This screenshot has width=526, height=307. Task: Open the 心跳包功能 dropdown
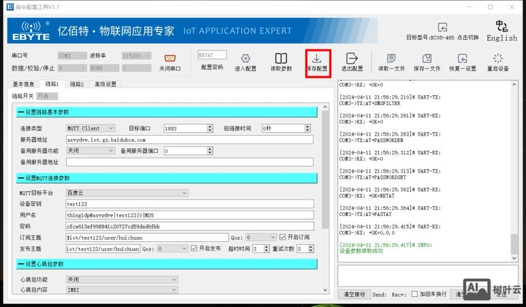point(122,279)
